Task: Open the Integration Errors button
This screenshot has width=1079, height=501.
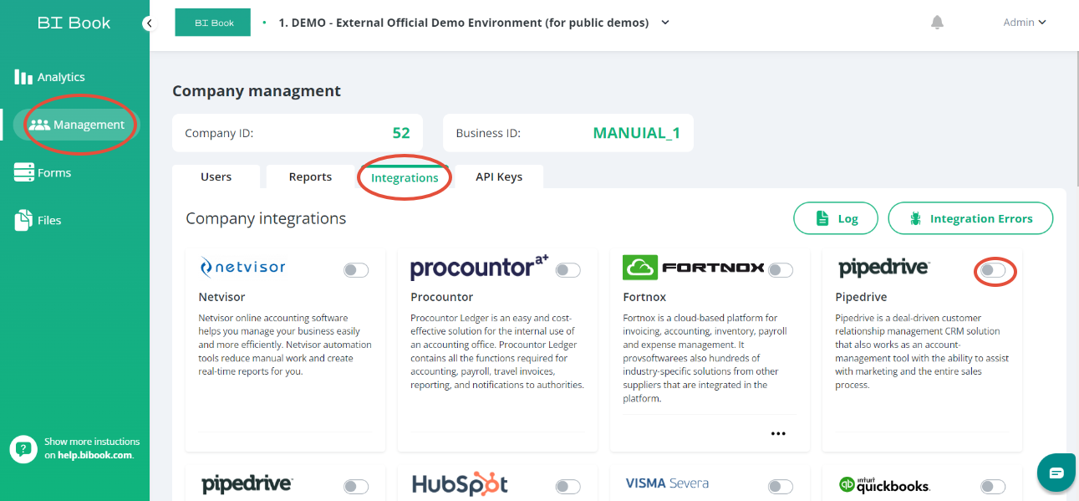Action: (x=970, y=218)
